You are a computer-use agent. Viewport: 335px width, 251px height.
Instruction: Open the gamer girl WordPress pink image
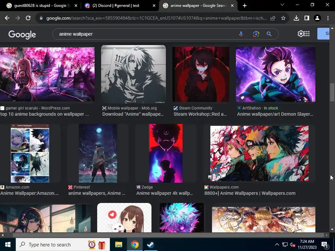coord(47,74)
